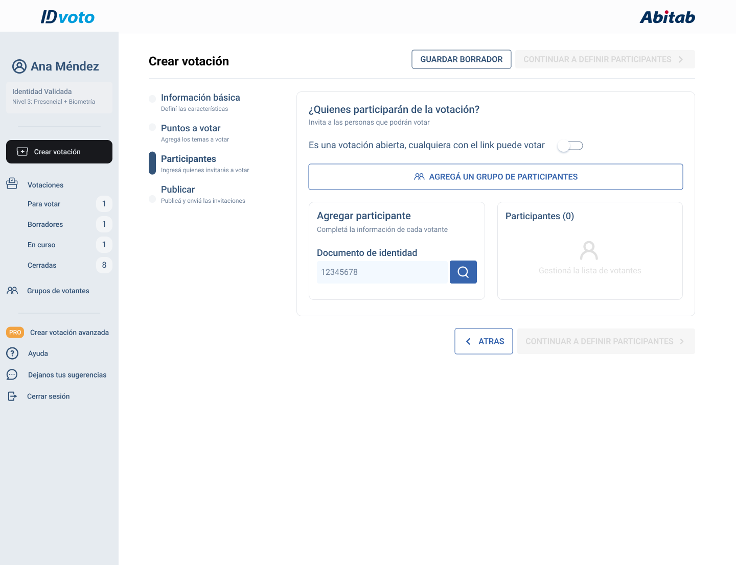Click the Guardar Borrador button
Viewport: 736px width, 565px height.
tap(461, 59)
